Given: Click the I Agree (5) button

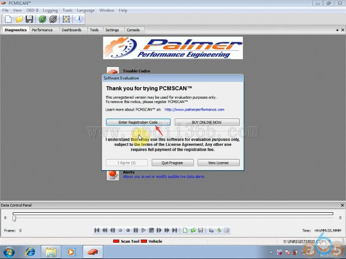Looking at the screenshot, I should (127, 163).
